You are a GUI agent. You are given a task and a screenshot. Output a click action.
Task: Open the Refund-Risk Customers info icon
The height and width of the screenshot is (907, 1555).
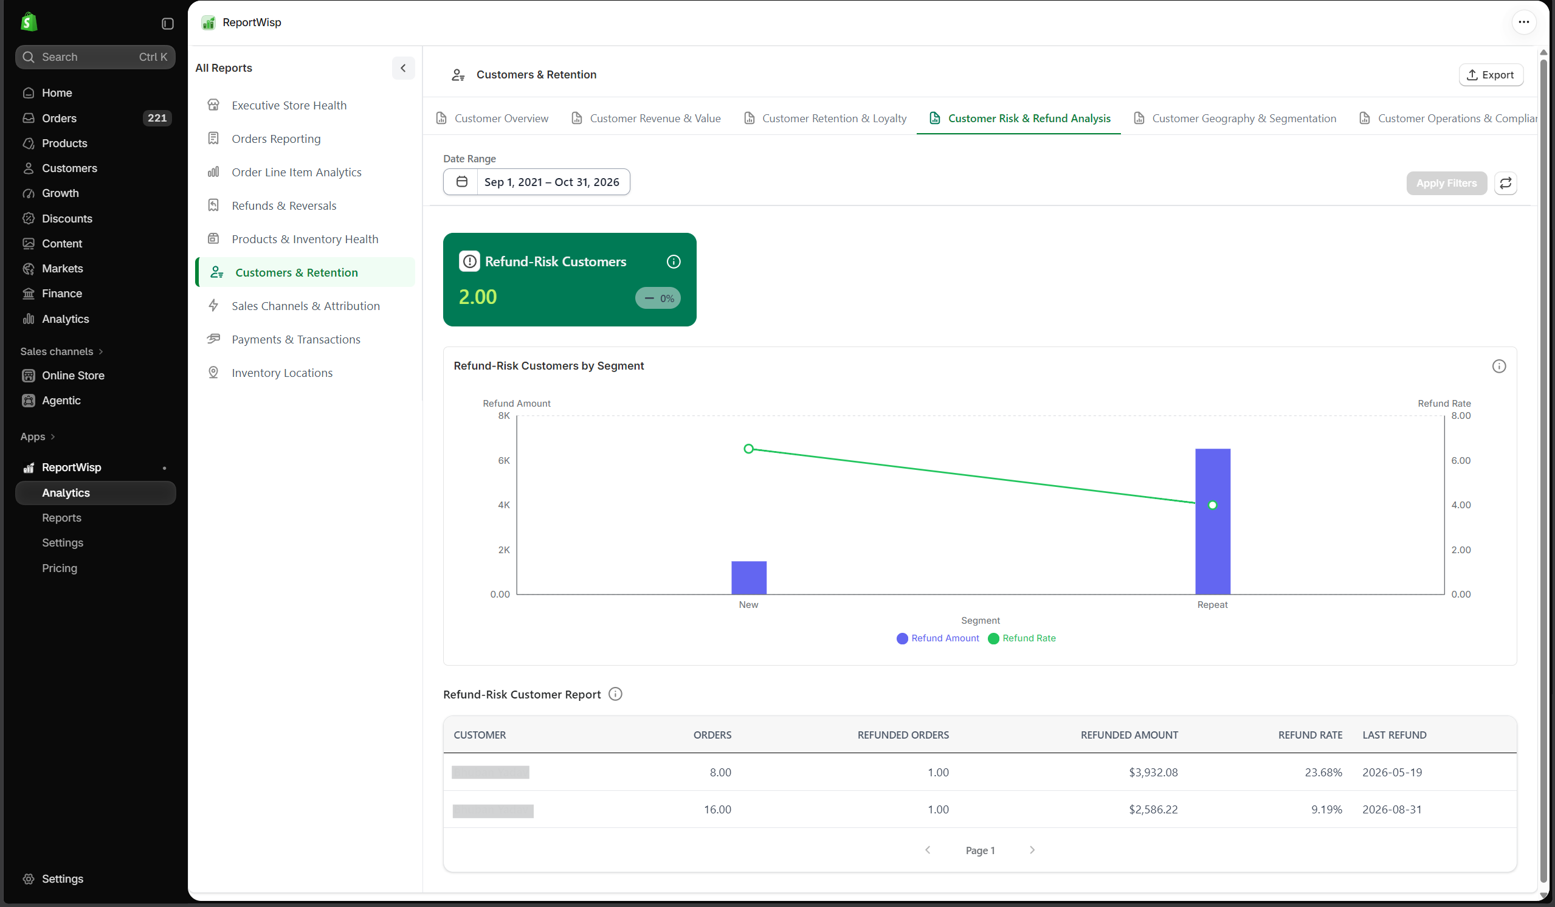[x=673, y=261]
